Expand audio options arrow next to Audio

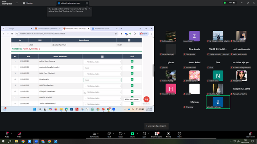[11, 134]
